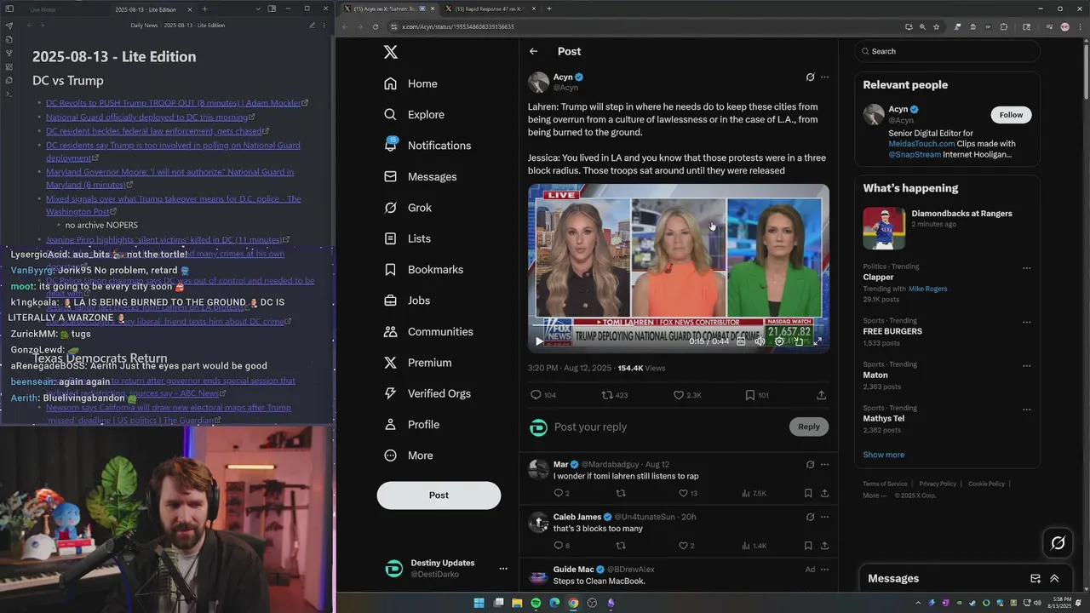Screen dimensions: 1090x613
Task: Like Mar's reply about tomi lahren
Action: coord(688,493)
